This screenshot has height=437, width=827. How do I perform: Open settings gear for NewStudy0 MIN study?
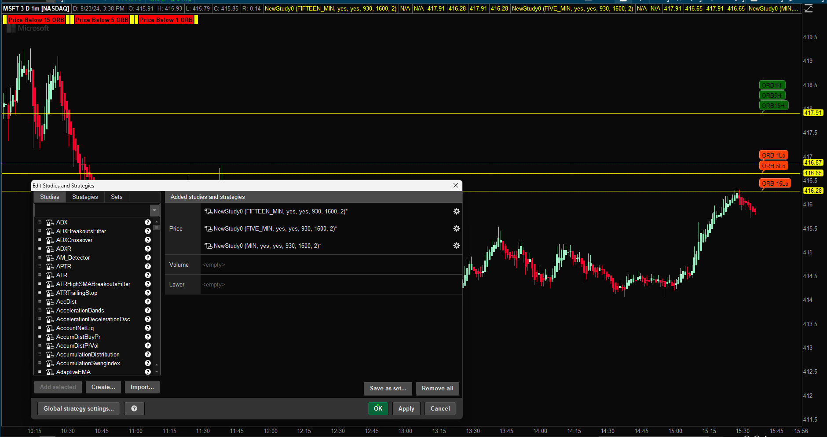pos(457,246)
